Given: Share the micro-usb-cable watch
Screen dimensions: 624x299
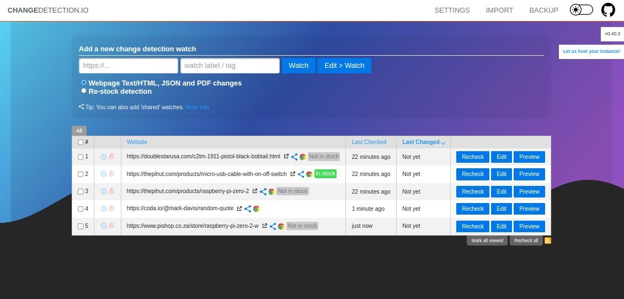Looking at the screenshot, I should [301, 174].
